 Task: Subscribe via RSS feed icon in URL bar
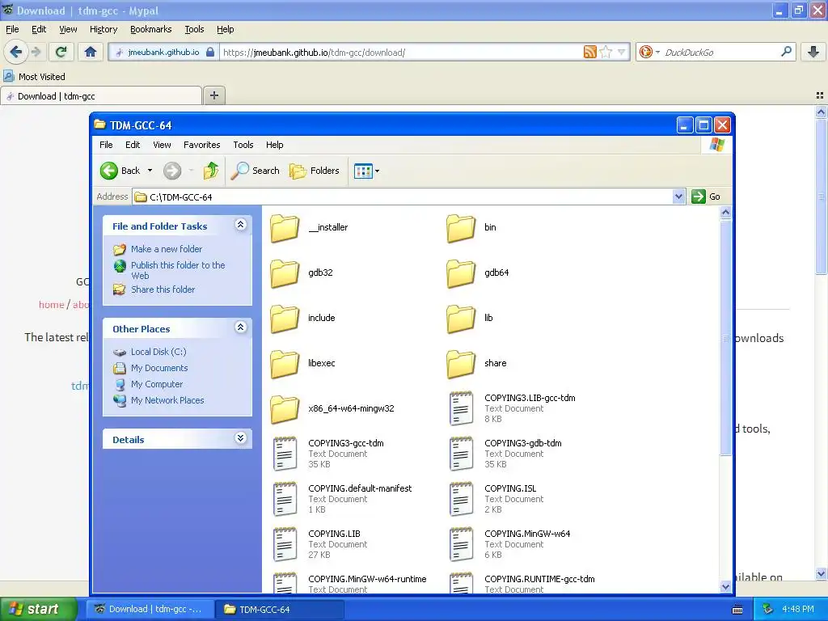[589, 52]
